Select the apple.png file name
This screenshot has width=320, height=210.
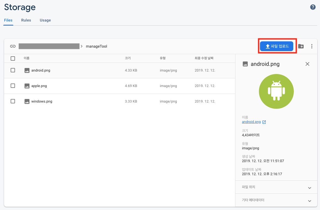click(39, 86)
